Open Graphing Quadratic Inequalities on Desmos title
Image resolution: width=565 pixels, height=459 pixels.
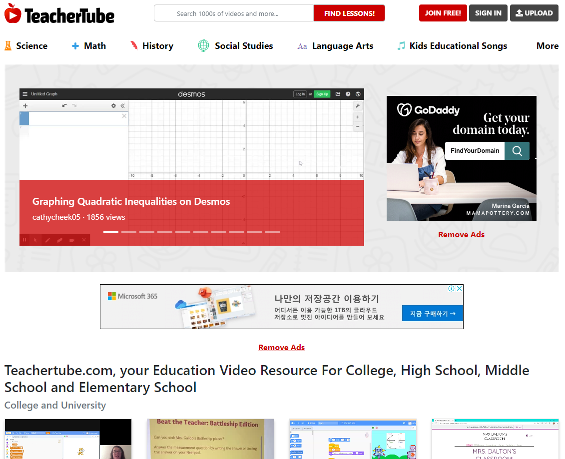[131, 201]
